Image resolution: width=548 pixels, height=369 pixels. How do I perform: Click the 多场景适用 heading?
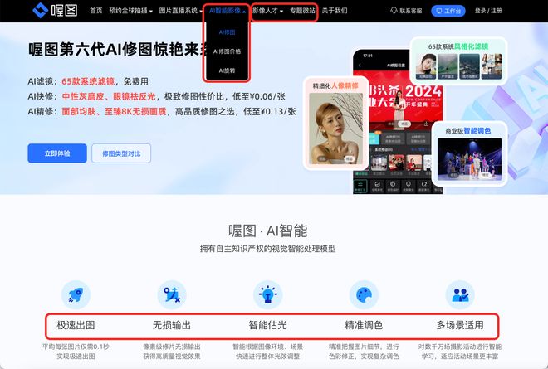[x=460, y=325]
